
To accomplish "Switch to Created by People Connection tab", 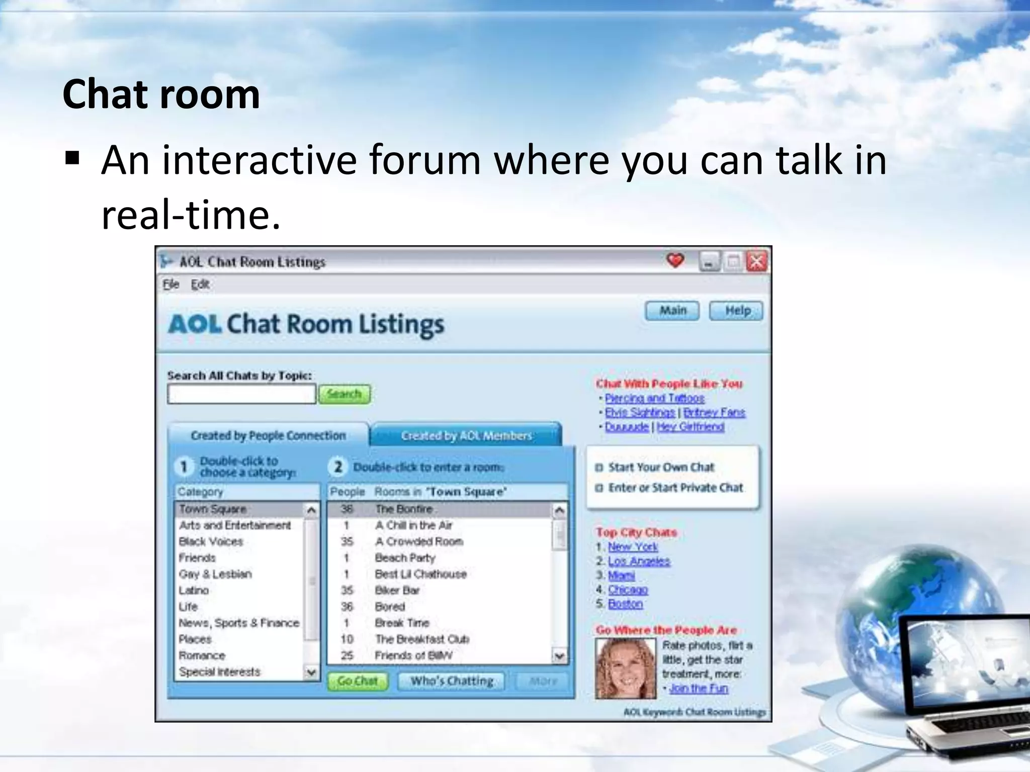I will click(268, 435).
